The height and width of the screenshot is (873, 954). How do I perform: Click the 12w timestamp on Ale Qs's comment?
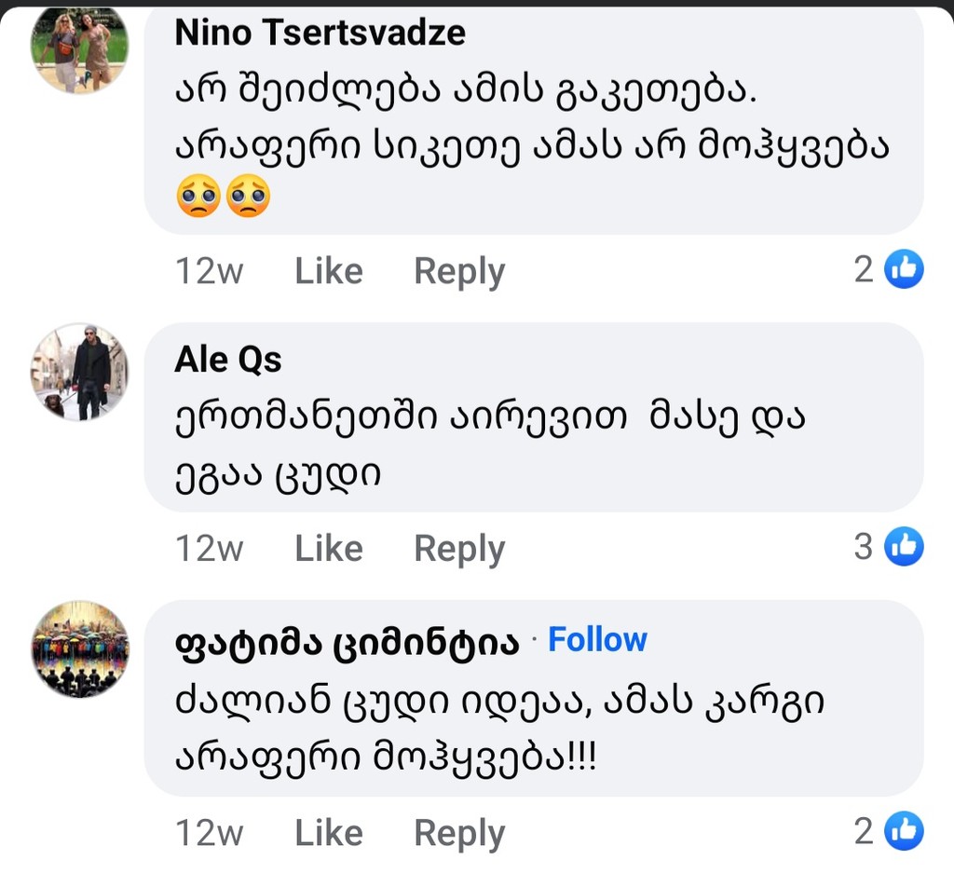point(209,549)
